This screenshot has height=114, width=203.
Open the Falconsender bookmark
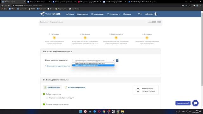pos(22,9)
